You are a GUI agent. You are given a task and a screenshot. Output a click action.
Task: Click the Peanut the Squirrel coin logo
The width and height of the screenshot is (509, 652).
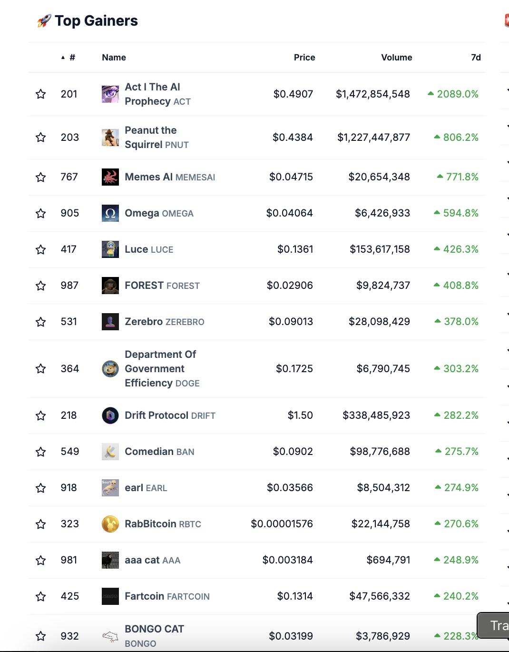click(110, 138)
